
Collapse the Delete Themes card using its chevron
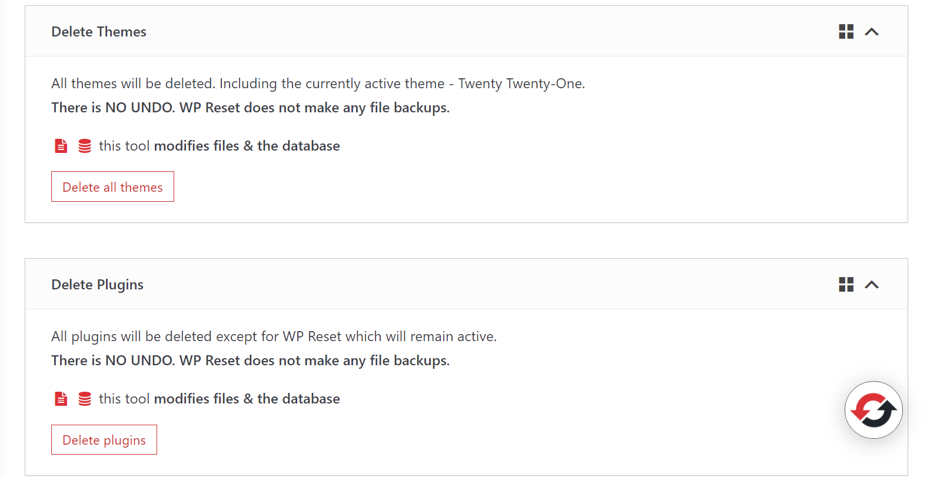pyautogui.click(x=872, y=32)
